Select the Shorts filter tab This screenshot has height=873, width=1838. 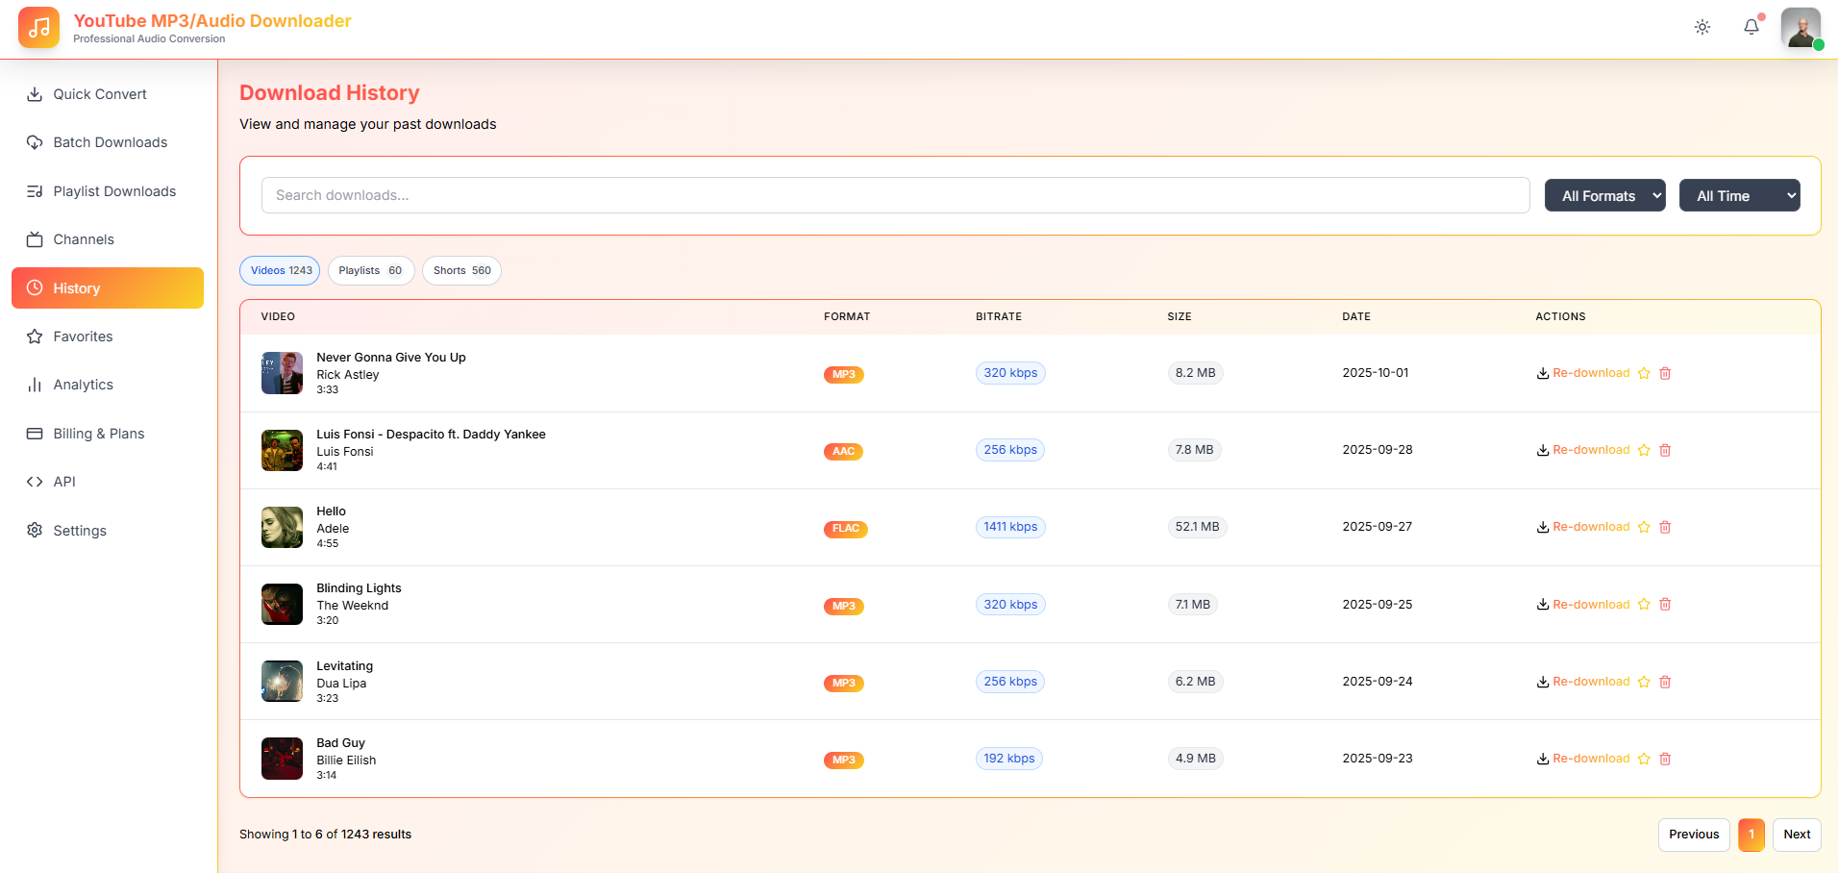461,271
